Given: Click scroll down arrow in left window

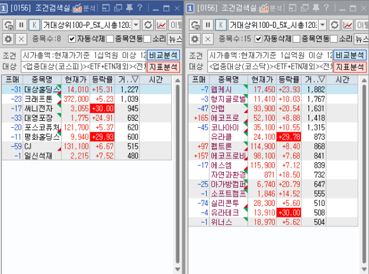Looking at the screenshot, I should click(x=178, y=269).
